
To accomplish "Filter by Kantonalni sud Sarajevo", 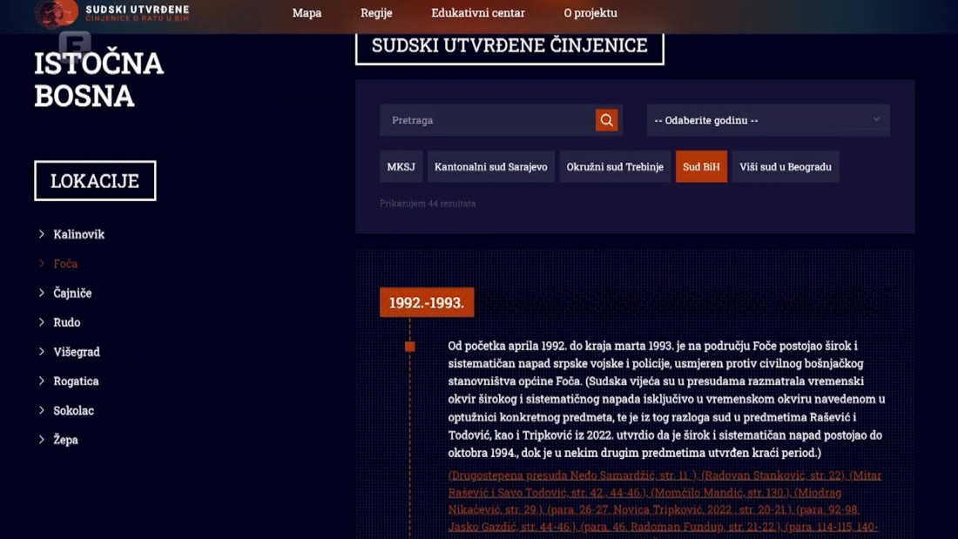I will tap(490, 167).
